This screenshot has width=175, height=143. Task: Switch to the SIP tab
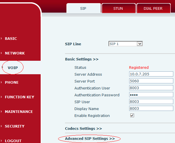(x=84, y=8)
